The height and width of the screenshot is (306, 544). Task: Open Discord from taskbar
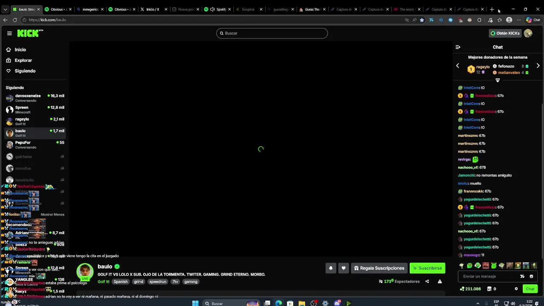337,303
